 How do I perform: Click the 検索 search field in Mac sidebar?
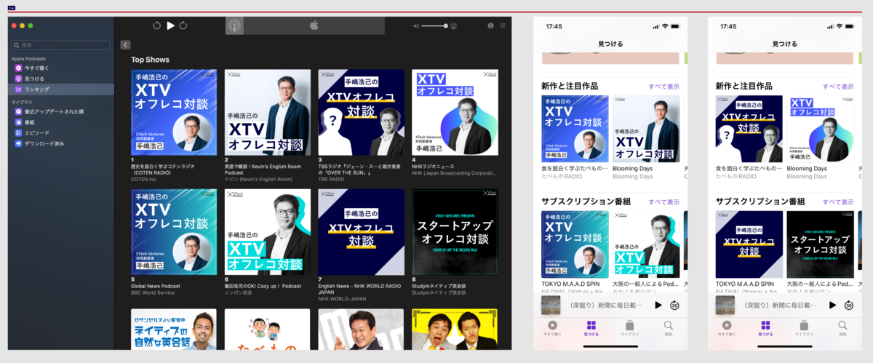[x=60, y=45]
